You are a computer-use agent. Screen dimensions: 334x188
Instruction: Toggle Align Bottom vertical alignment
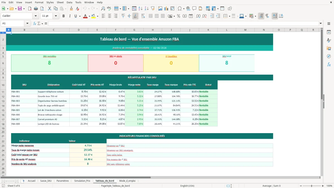(135, 16)
